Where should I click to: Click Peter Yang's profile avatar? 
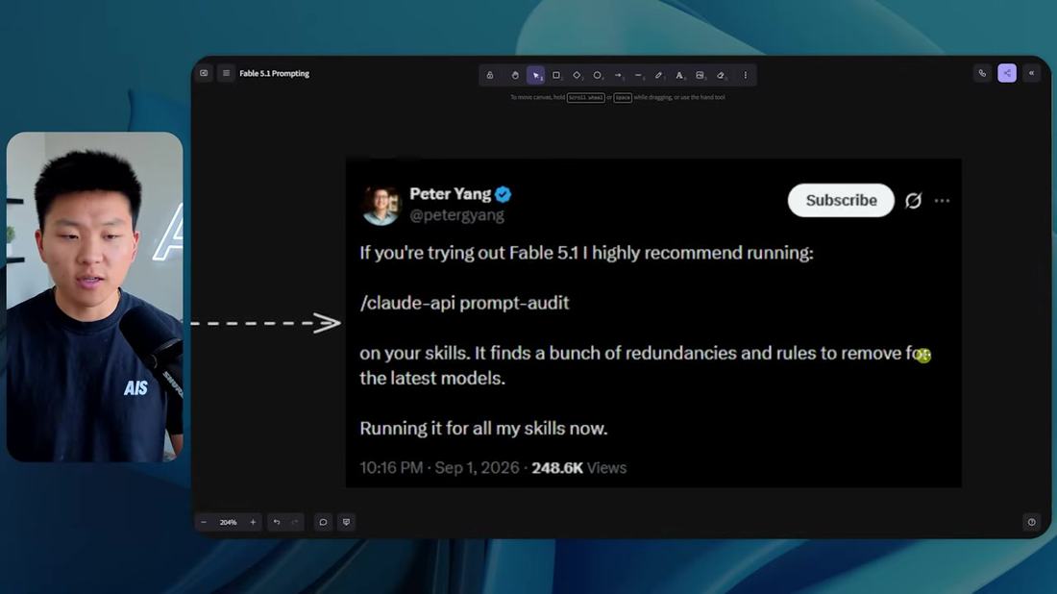(x=381, y=205)
